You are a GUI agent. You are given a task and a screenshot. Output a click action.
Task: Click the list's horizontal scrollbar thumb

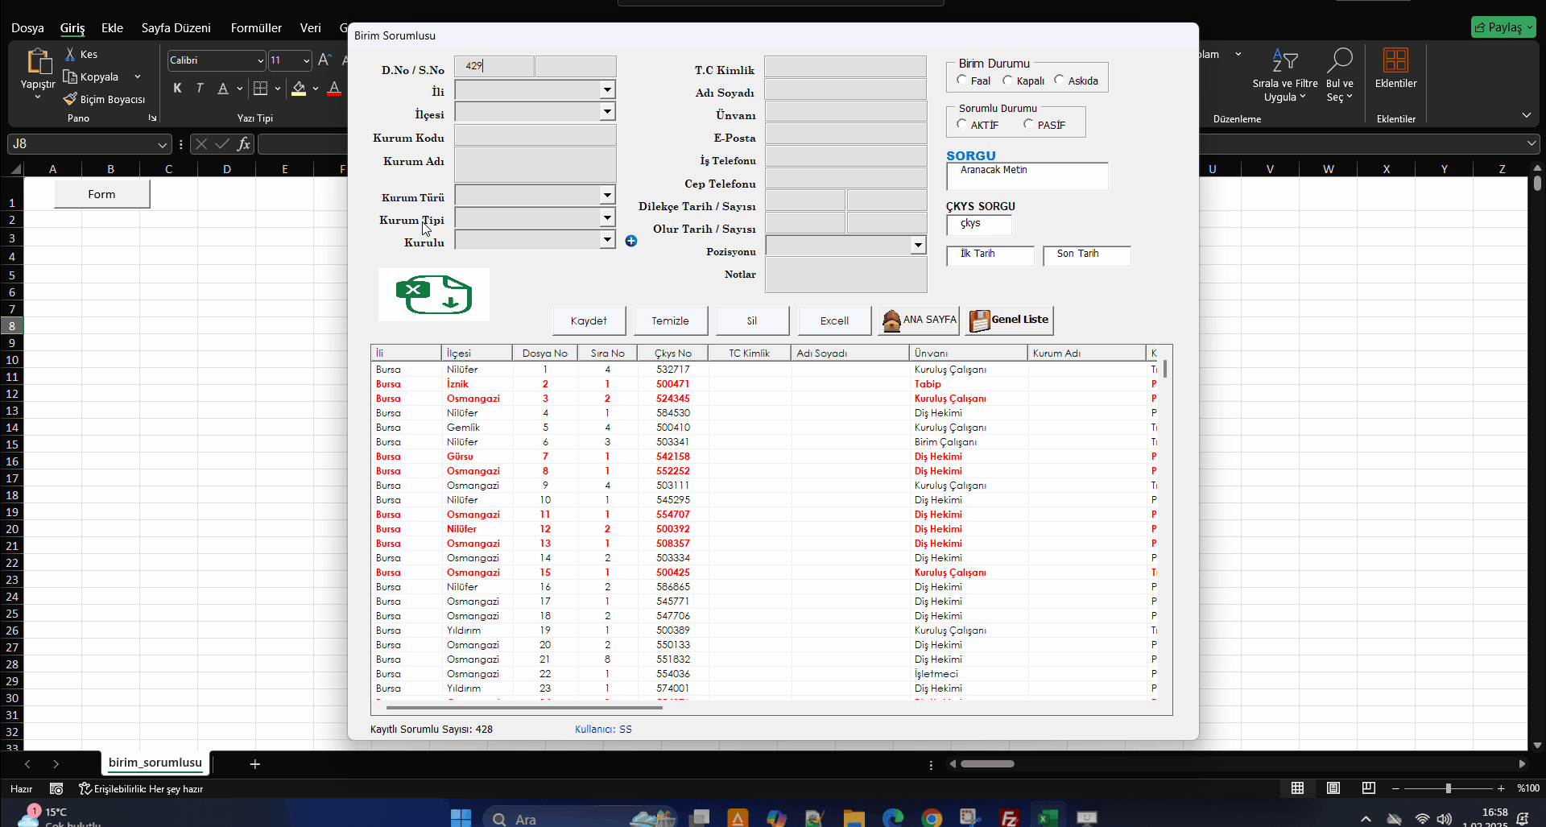click(524, 708)
